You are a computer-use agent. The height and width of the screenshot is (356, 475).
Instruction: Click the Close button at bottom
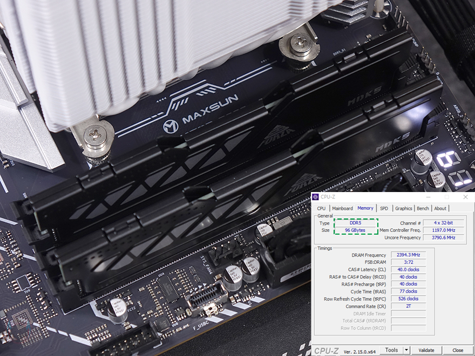pyautogui.click(x=457, y=350)
